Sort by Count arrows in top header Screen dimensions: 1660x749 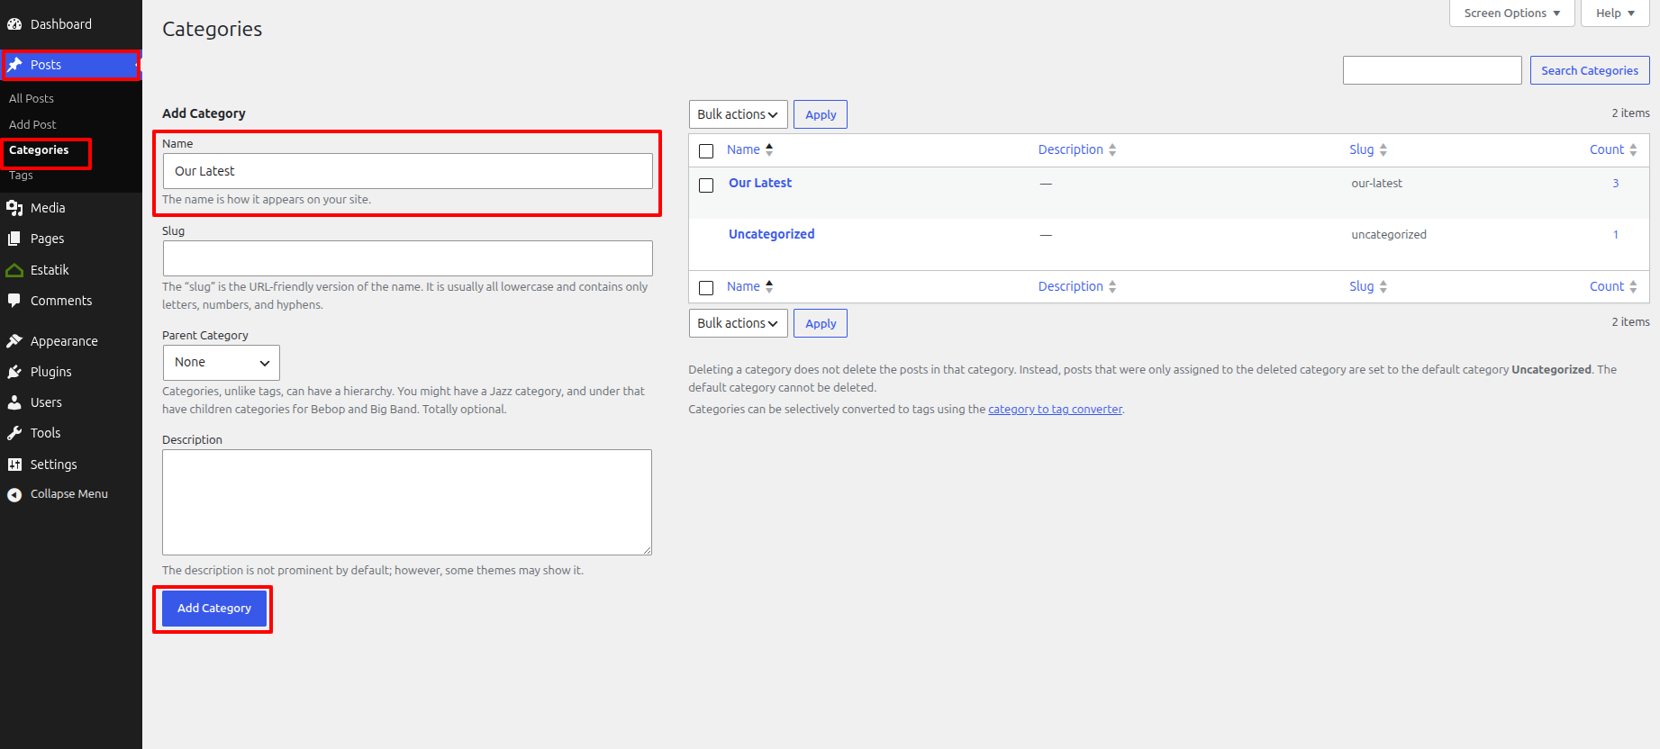coord(1633,149)
